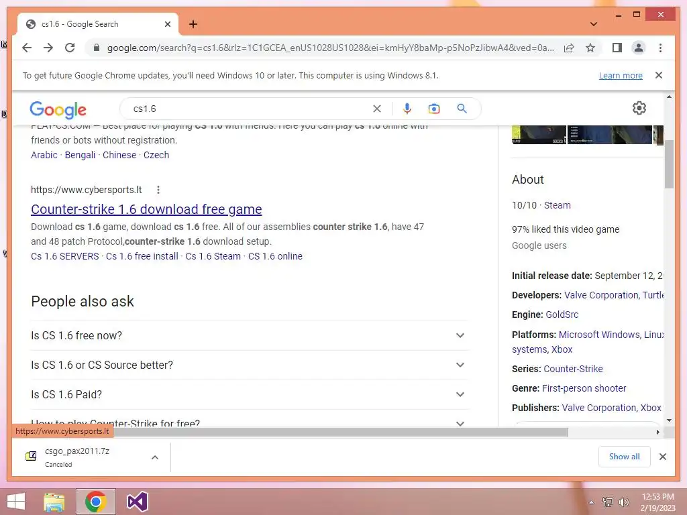Open the Chrome side panel

click(617, 48)
